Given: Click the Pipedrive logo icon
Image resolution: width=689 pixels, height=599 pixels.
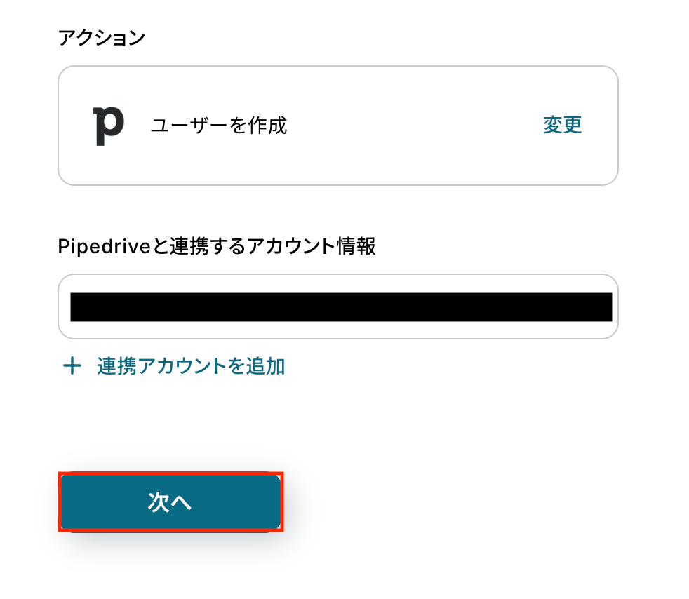Looking at the screenshot, I should [109, 126].
